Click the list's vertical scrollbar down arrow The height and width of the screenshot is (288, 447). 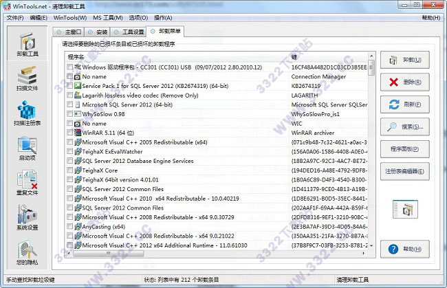tap(371, 245)
